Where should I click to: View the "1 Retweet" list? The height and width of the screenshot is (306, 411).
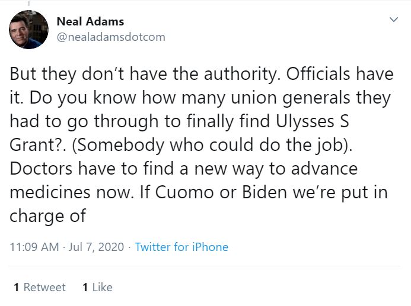pyautogui.click(x=40, y=288)
